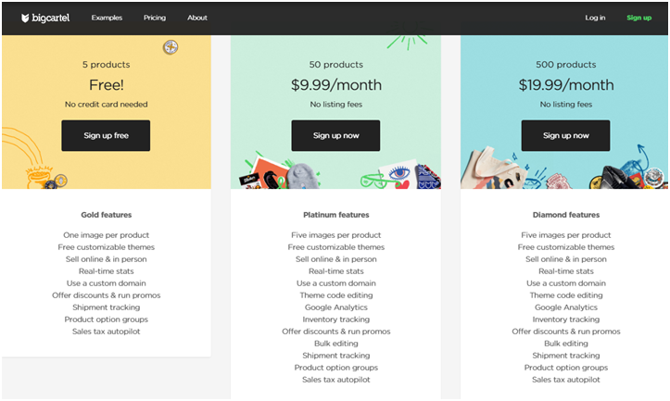This screenshot has height=401, width=670.
Task: Go to the Pricing page
Action: 155,18
